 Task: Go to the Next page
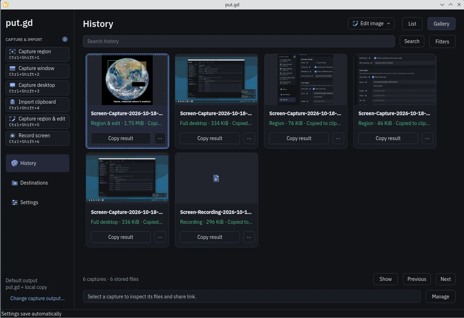(446, 279)
